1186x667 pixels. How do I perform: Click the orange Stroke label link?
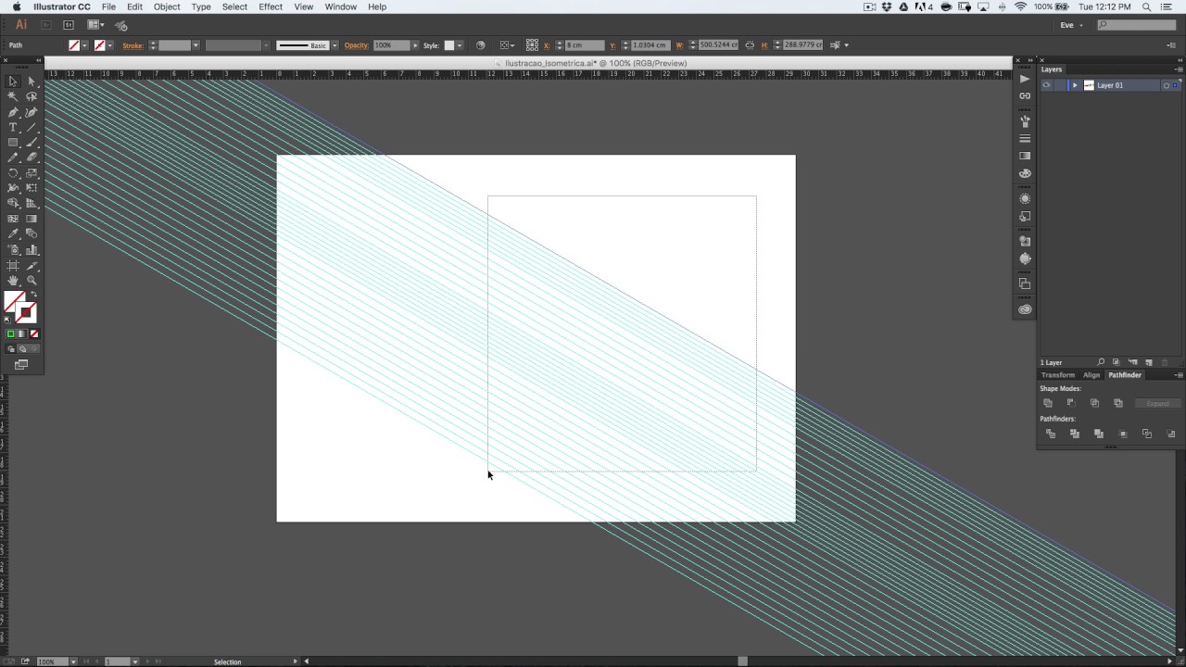click(x=132, y=45)
